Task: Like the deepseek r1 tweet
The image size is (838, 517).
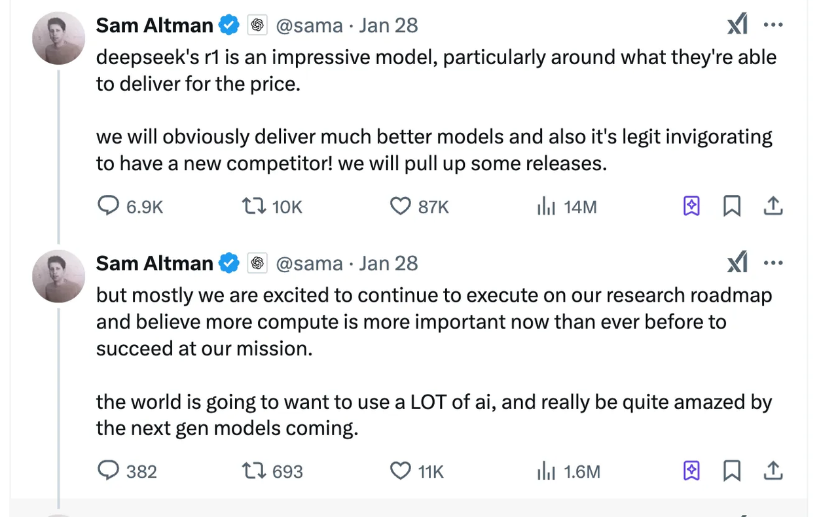Action: point(400,207)
